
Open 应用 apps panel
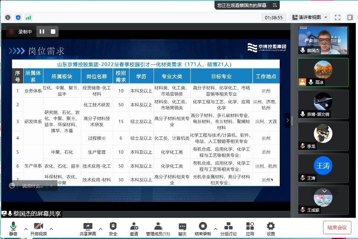(x=250, y=229)
